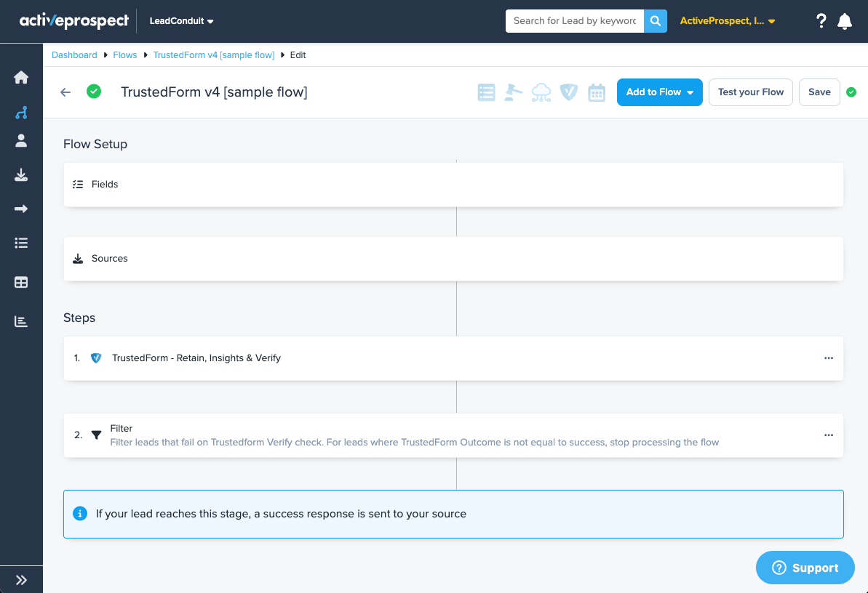Click the Filter step description text
868x593 pixels.
415,443
